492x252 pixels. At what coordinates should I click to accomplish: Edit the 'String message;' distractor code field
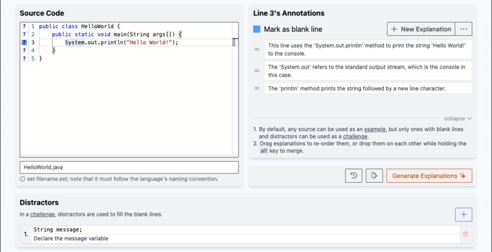click(x=245, y=229)
